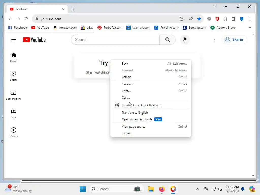Open the weather widget on taskbar
Viewport: 260px width, 195px height.
19,189
